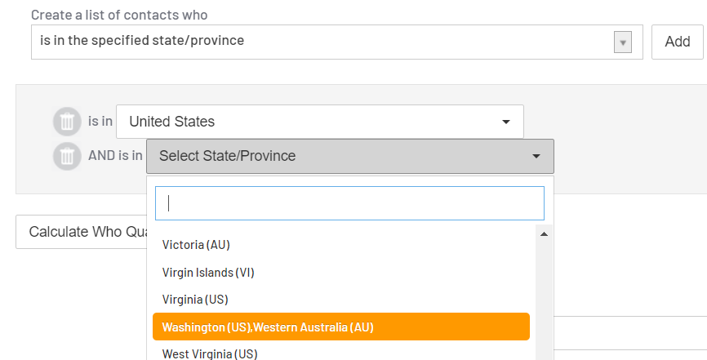
Task: Collapse the Select State/Province dropdown
Action: [350, 156]
